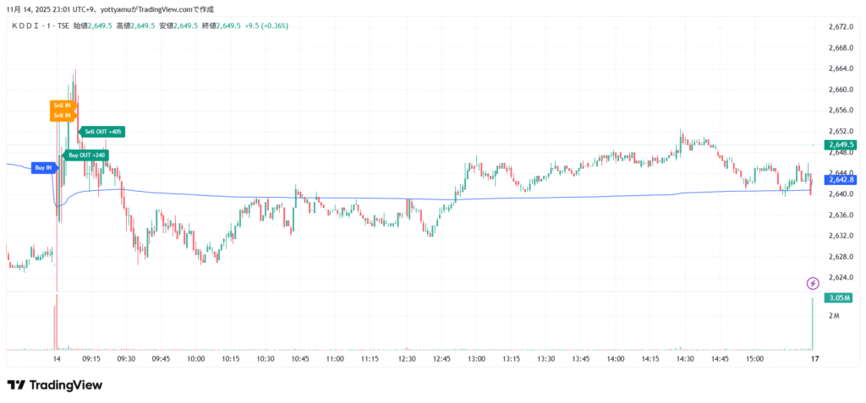Screen dimensions: 866x403
Task: Click the lower orange Sell IN marker
Action: [x=63, y=116]
